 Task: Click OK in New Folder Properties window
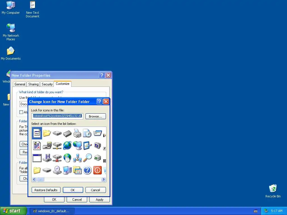pyautogui.click(x=54, y=199)
